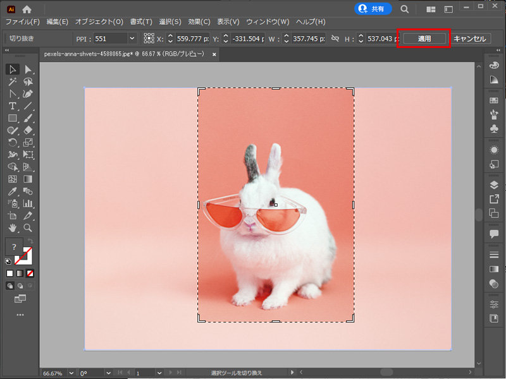This screenshot has width=506, height=379.
Task: Open the PPI dropdown
Action: click(132, 39)
